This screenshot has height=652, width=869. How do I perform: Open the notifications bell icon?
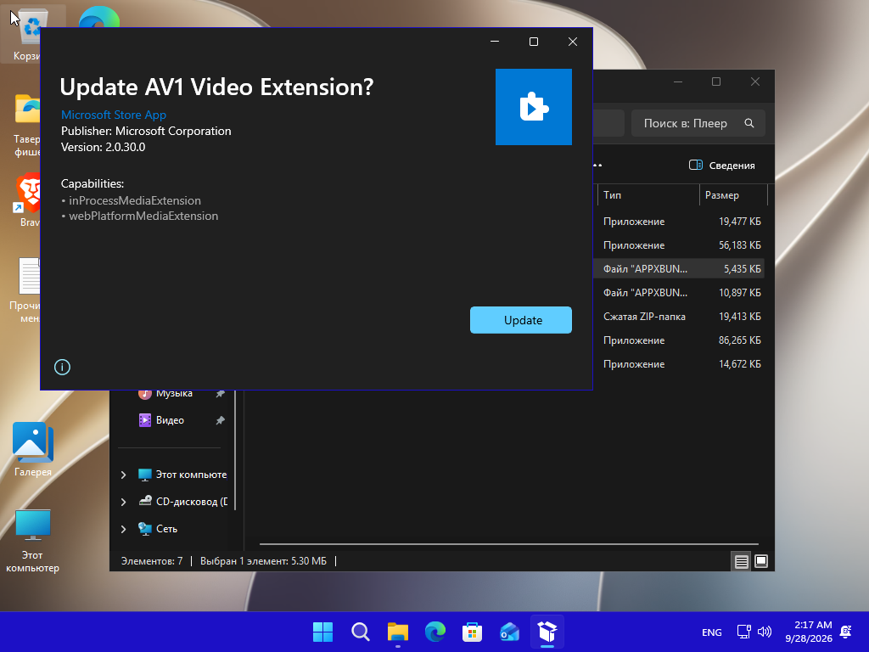(846, 632)
